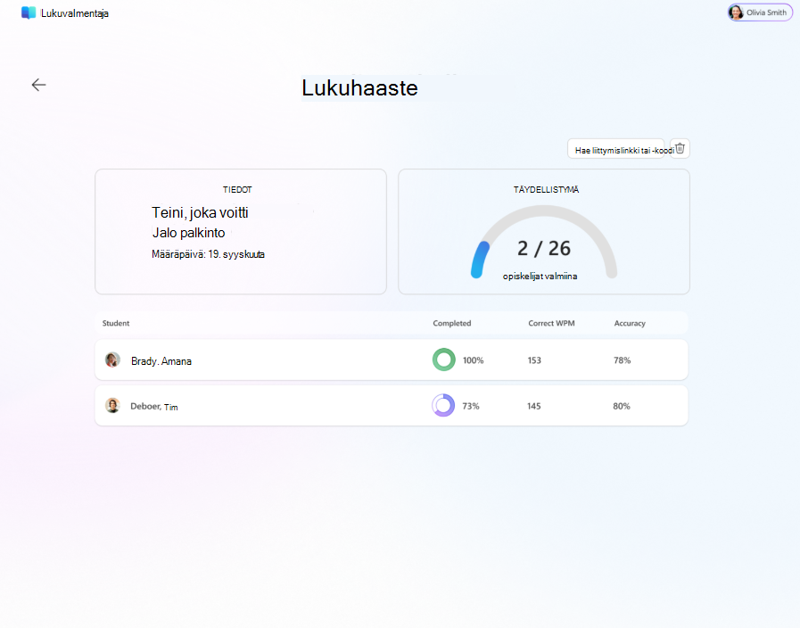Click the Jalo palkinto title line
This screenshot has width=800, height=628.
189,233
